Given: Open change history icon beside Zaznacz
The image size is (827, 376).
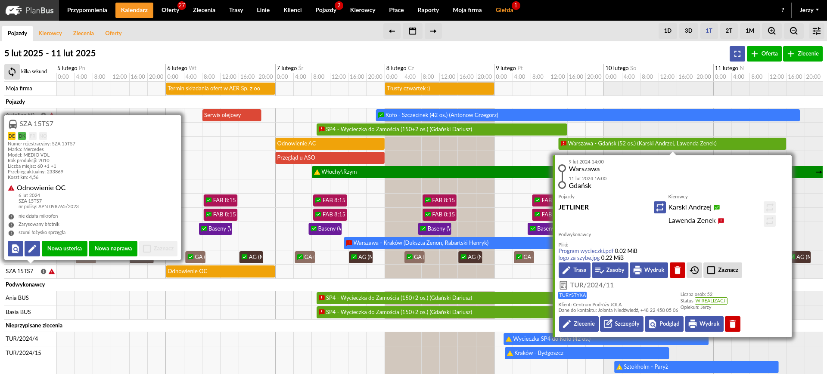Looking at the screenshot, I should coord(694,270).
